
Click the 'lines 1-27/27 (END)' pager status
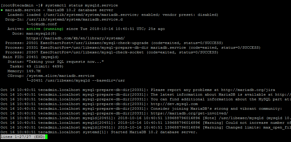(x=23, y=137)
